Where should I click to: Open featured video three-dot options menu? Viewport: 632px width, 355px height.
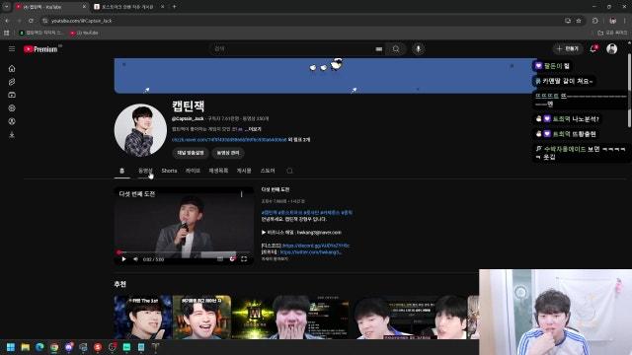click(x=241, y=194)
